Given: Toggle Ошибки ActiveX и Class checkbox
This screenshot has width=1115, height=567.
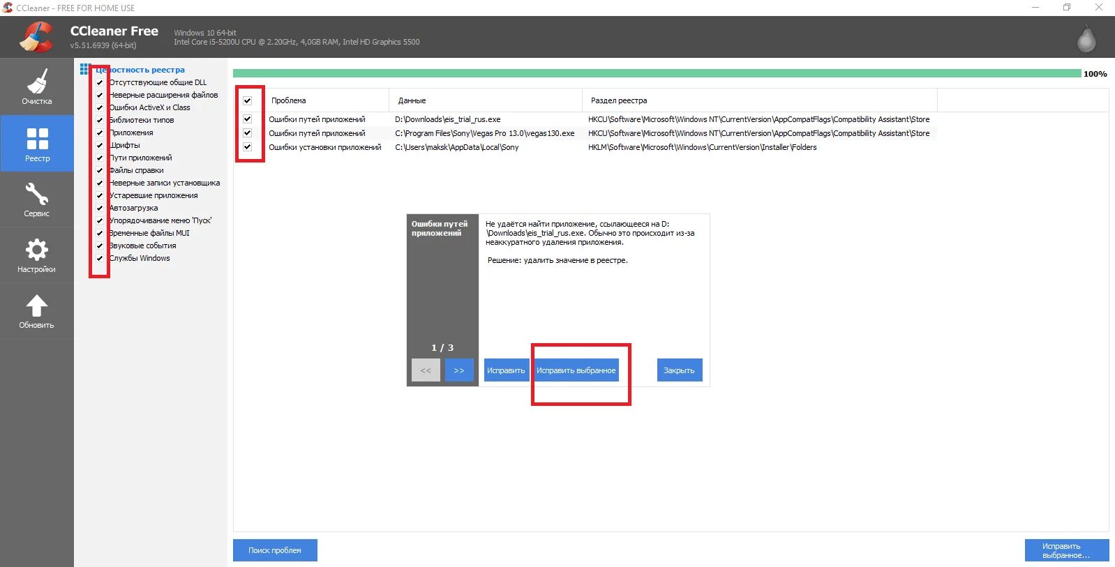Looking at the screenshot, I should tap(100, 107).
